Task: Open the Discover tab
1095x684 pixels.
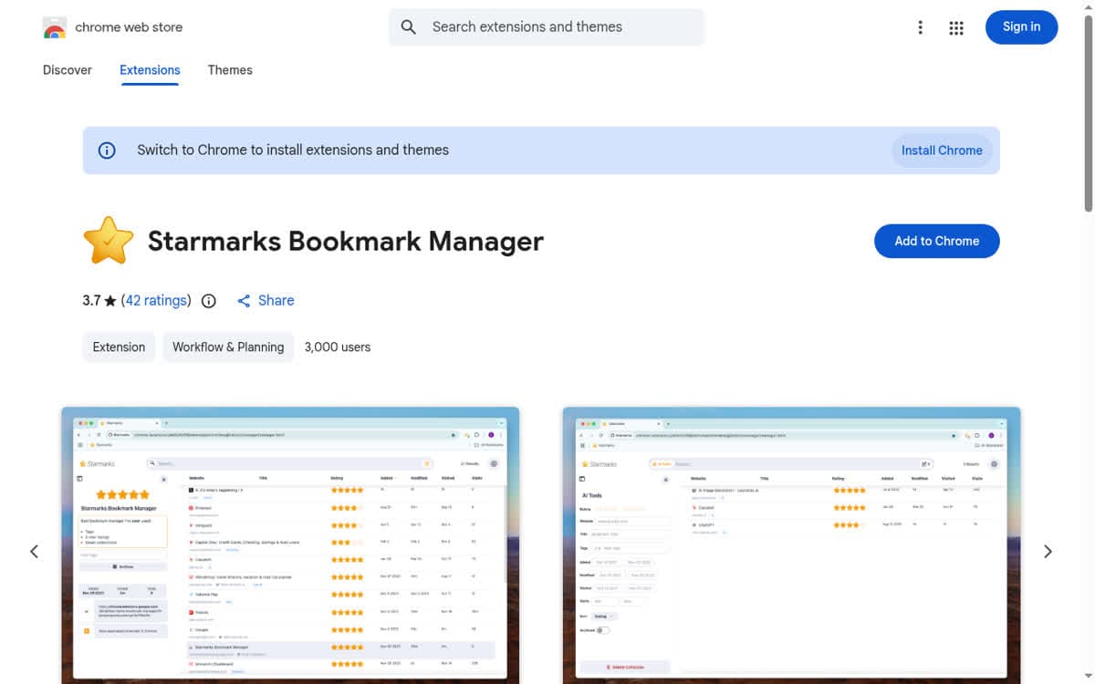Action: tap(68, 70)
